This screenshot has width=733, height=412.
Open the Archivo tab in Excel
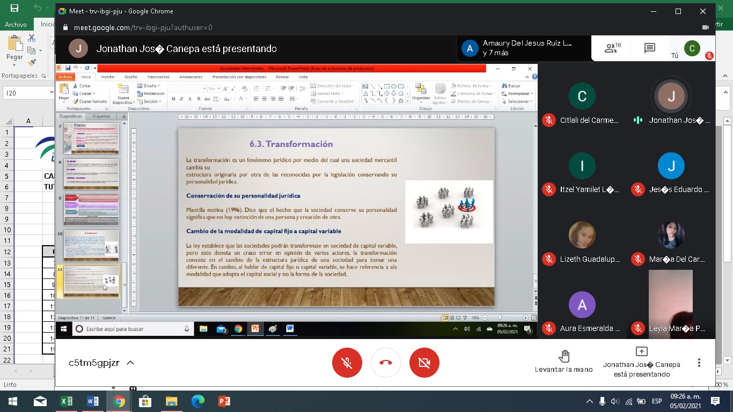click(x=16, y=24)
